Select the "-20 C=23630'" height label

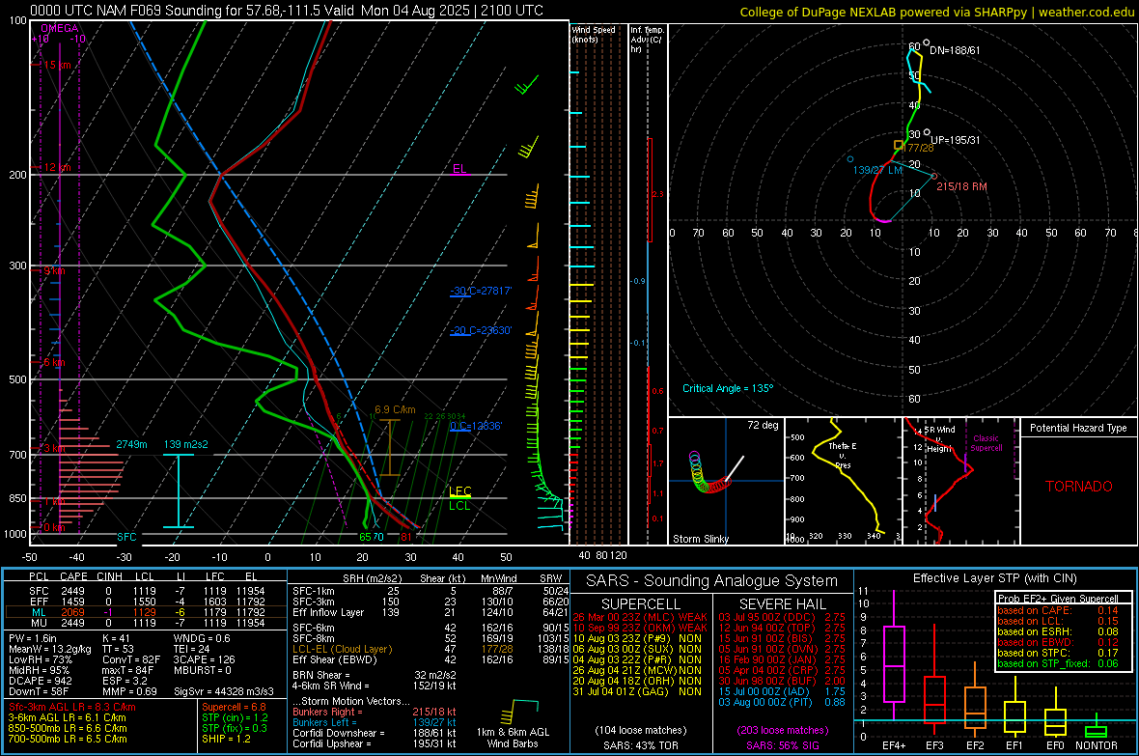481,330
